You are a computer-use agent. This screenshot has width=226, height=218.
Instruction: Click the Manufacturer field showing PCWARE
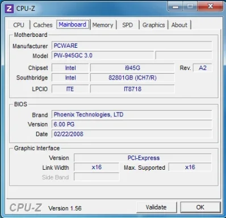(132, 45)
